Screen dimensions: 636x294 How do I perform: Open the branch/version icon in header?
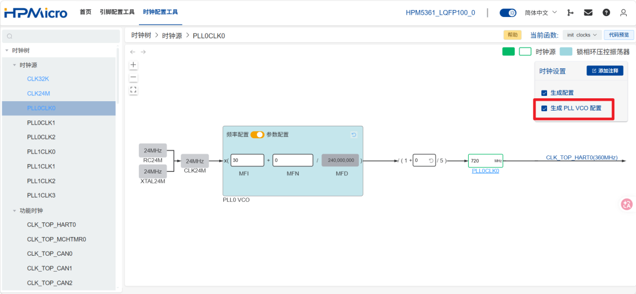click(570, 12)
